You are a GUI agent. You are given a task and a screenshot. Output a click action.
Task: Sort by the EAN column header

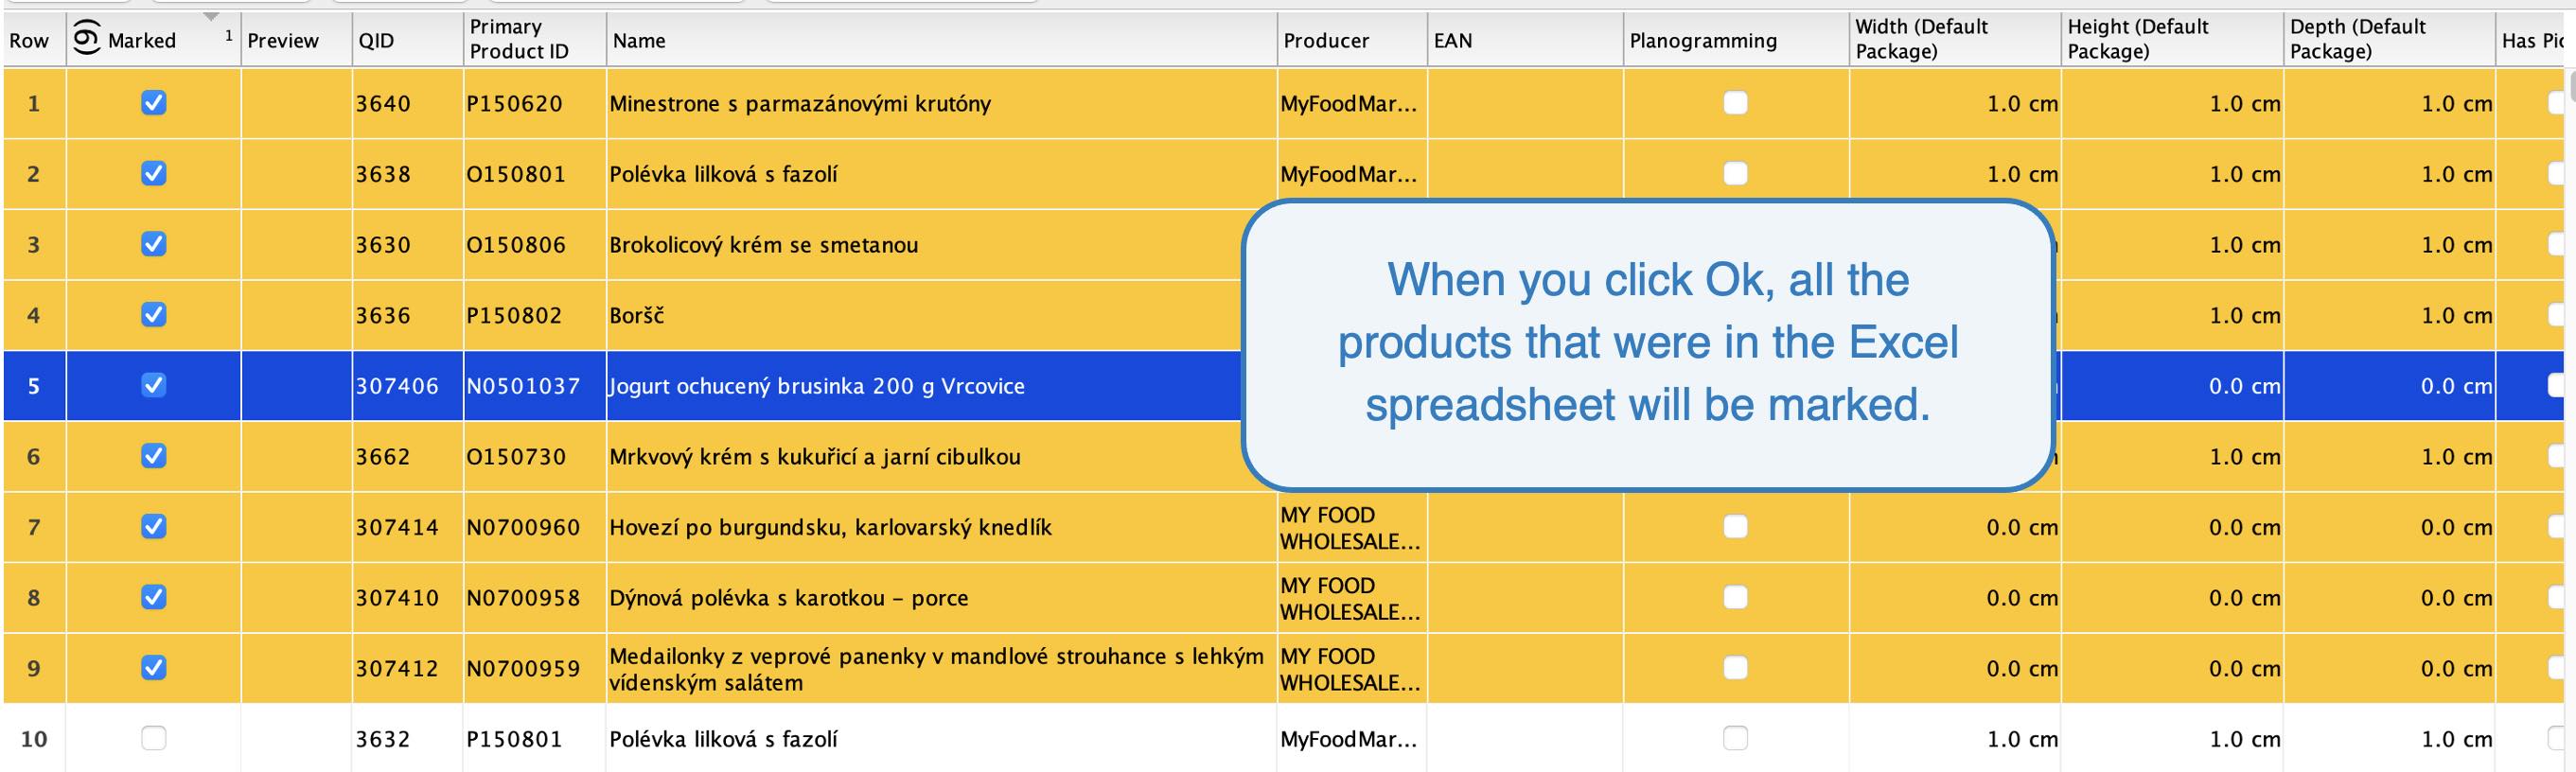[x=1525, y=40]
